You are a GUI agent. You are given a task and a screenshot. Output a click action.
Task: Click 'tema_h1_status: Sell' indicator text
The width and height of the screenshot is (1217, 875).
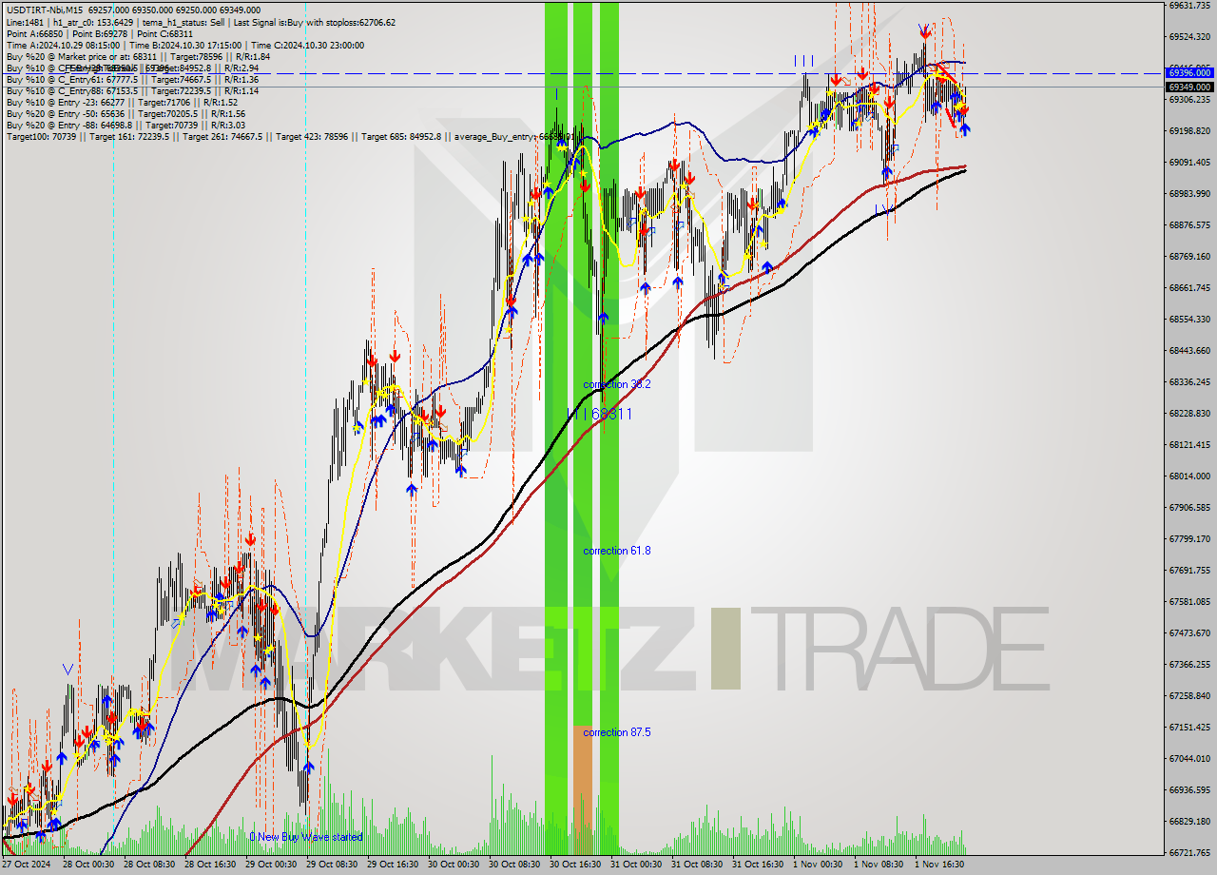184,22
